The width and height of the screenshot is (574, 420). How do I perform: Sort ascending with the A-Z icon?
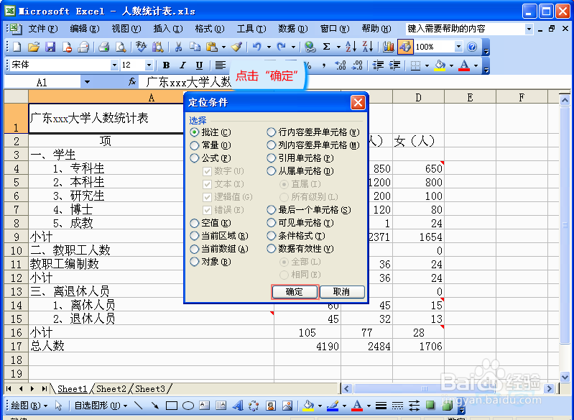pos(351,47)
